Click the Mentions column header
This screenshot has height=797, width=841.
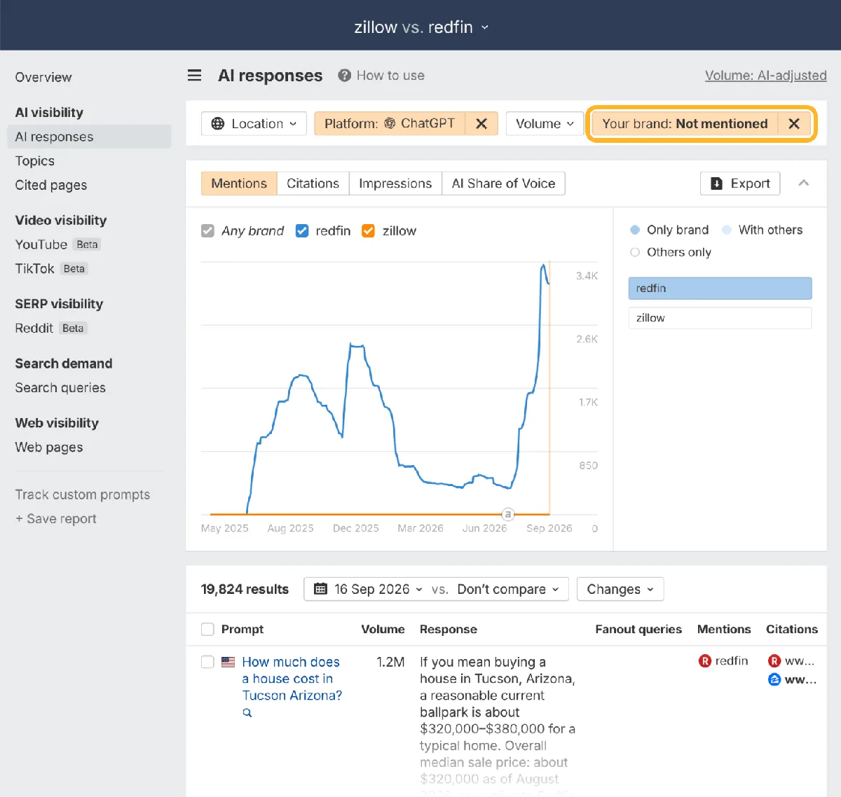pyautogui.click(x=724, y=629)
